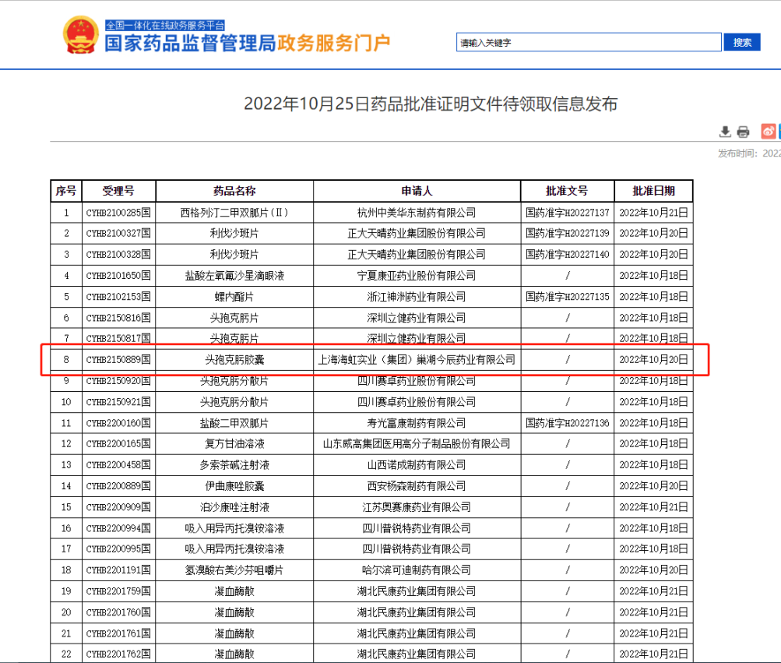This screenshot has width=781, height=663.
Task: Click the 批准日期 column header
Action: click(x=653, y=191)
